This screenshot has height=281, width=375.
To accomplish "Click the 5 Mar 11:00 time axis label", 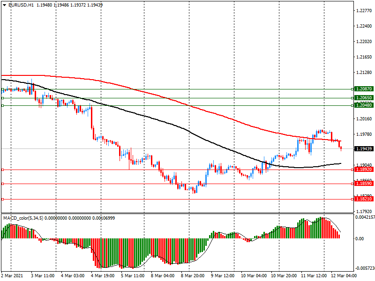I will 133,276.
